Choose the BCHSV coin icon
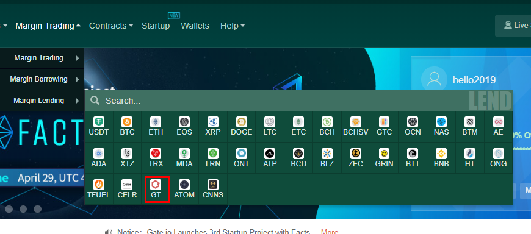 click(x=356, y=122)
